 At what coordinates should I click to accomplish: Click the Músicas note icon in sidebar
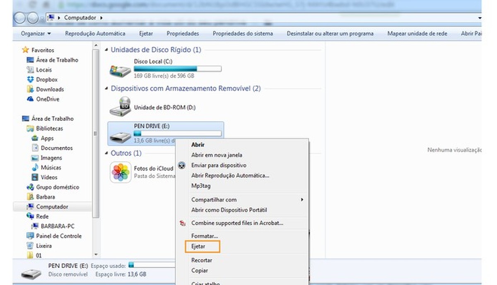pyautogui.click(x=35, y=168)
